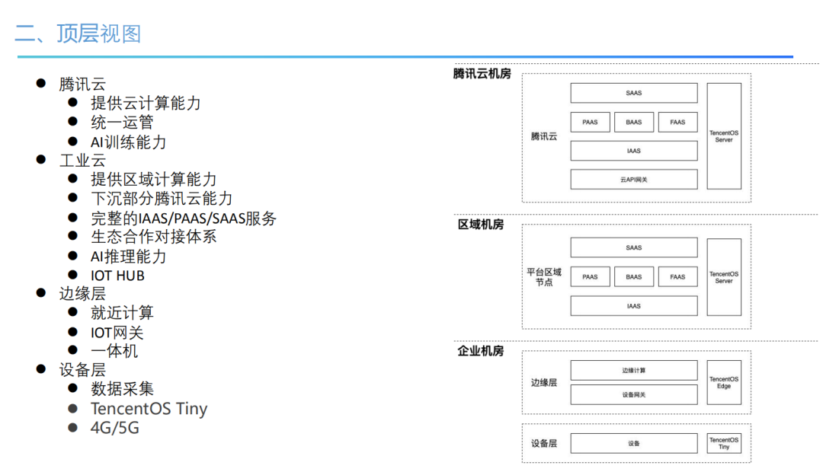Select the 4G/5G bullet
This screenshot has width=823, height=472.
(115, 428)
